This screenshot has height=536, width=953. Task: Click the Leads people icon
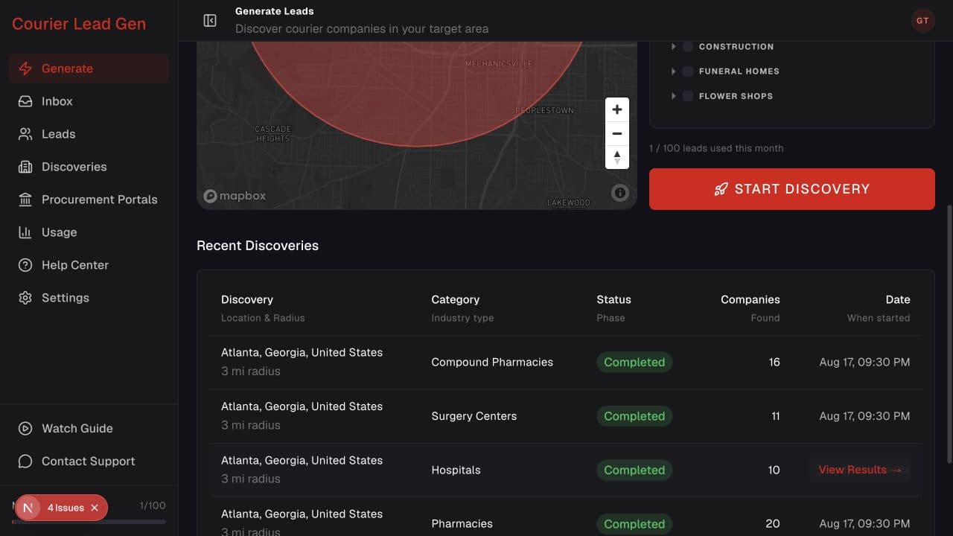pyautogui.click(x=25, y=134)
